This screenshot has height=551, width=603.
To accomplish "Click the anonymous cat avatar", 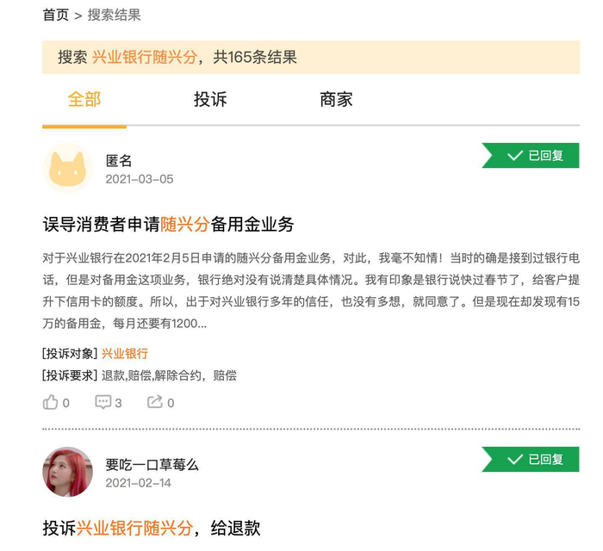I will pos(67,169).
